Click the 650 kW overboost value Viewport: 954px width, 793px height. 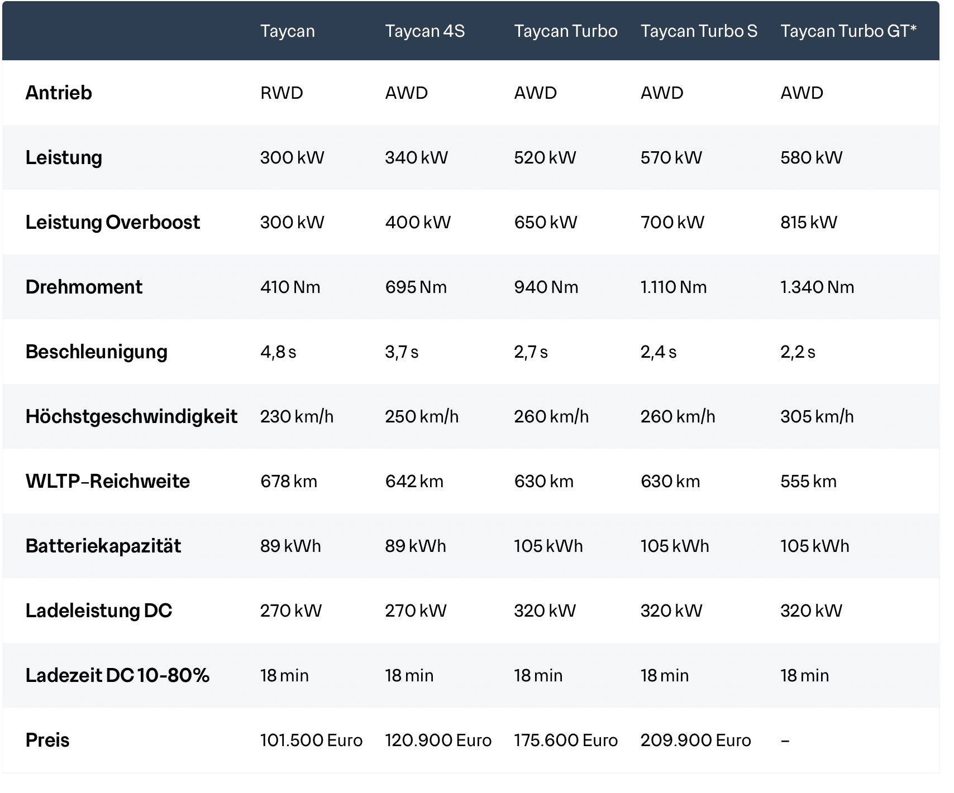[545, 222]
